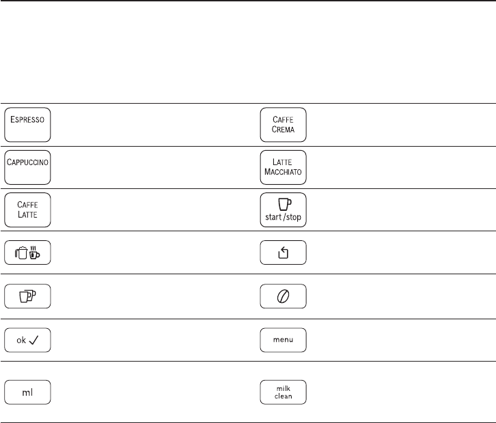Select the Caffe Crema beverage button
496x423 pixels.
(x=284, y=124)
